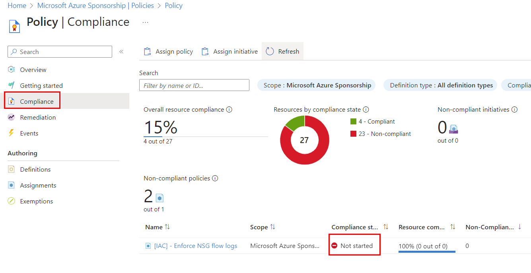
Task: Open the ellipsis menu beside Policy Compliance title
Action: click(145, 23)
